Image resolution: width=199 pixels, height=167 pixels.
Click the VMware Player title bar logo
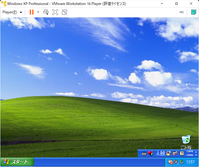[x=3, y=3]
